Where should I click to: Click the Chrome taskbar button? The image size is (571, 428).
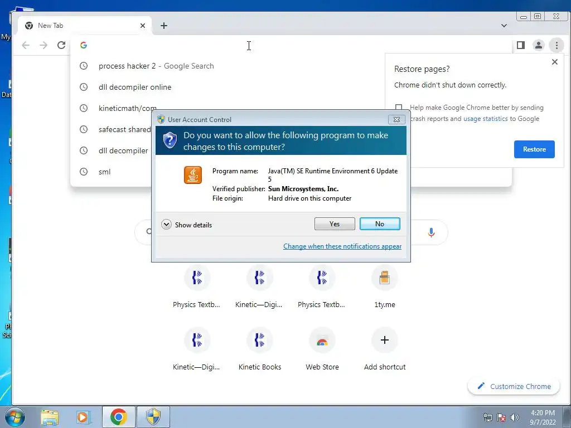click(x=119, y=417)
